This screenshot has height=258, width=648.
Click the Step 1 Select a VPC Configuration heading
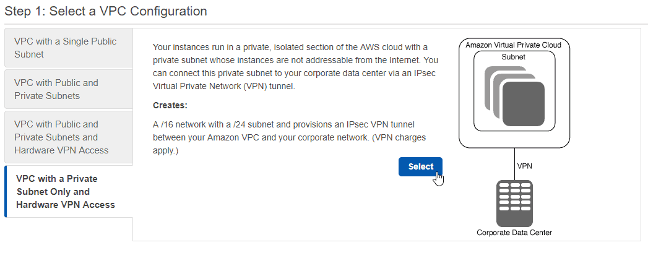(x=106, y=11)
